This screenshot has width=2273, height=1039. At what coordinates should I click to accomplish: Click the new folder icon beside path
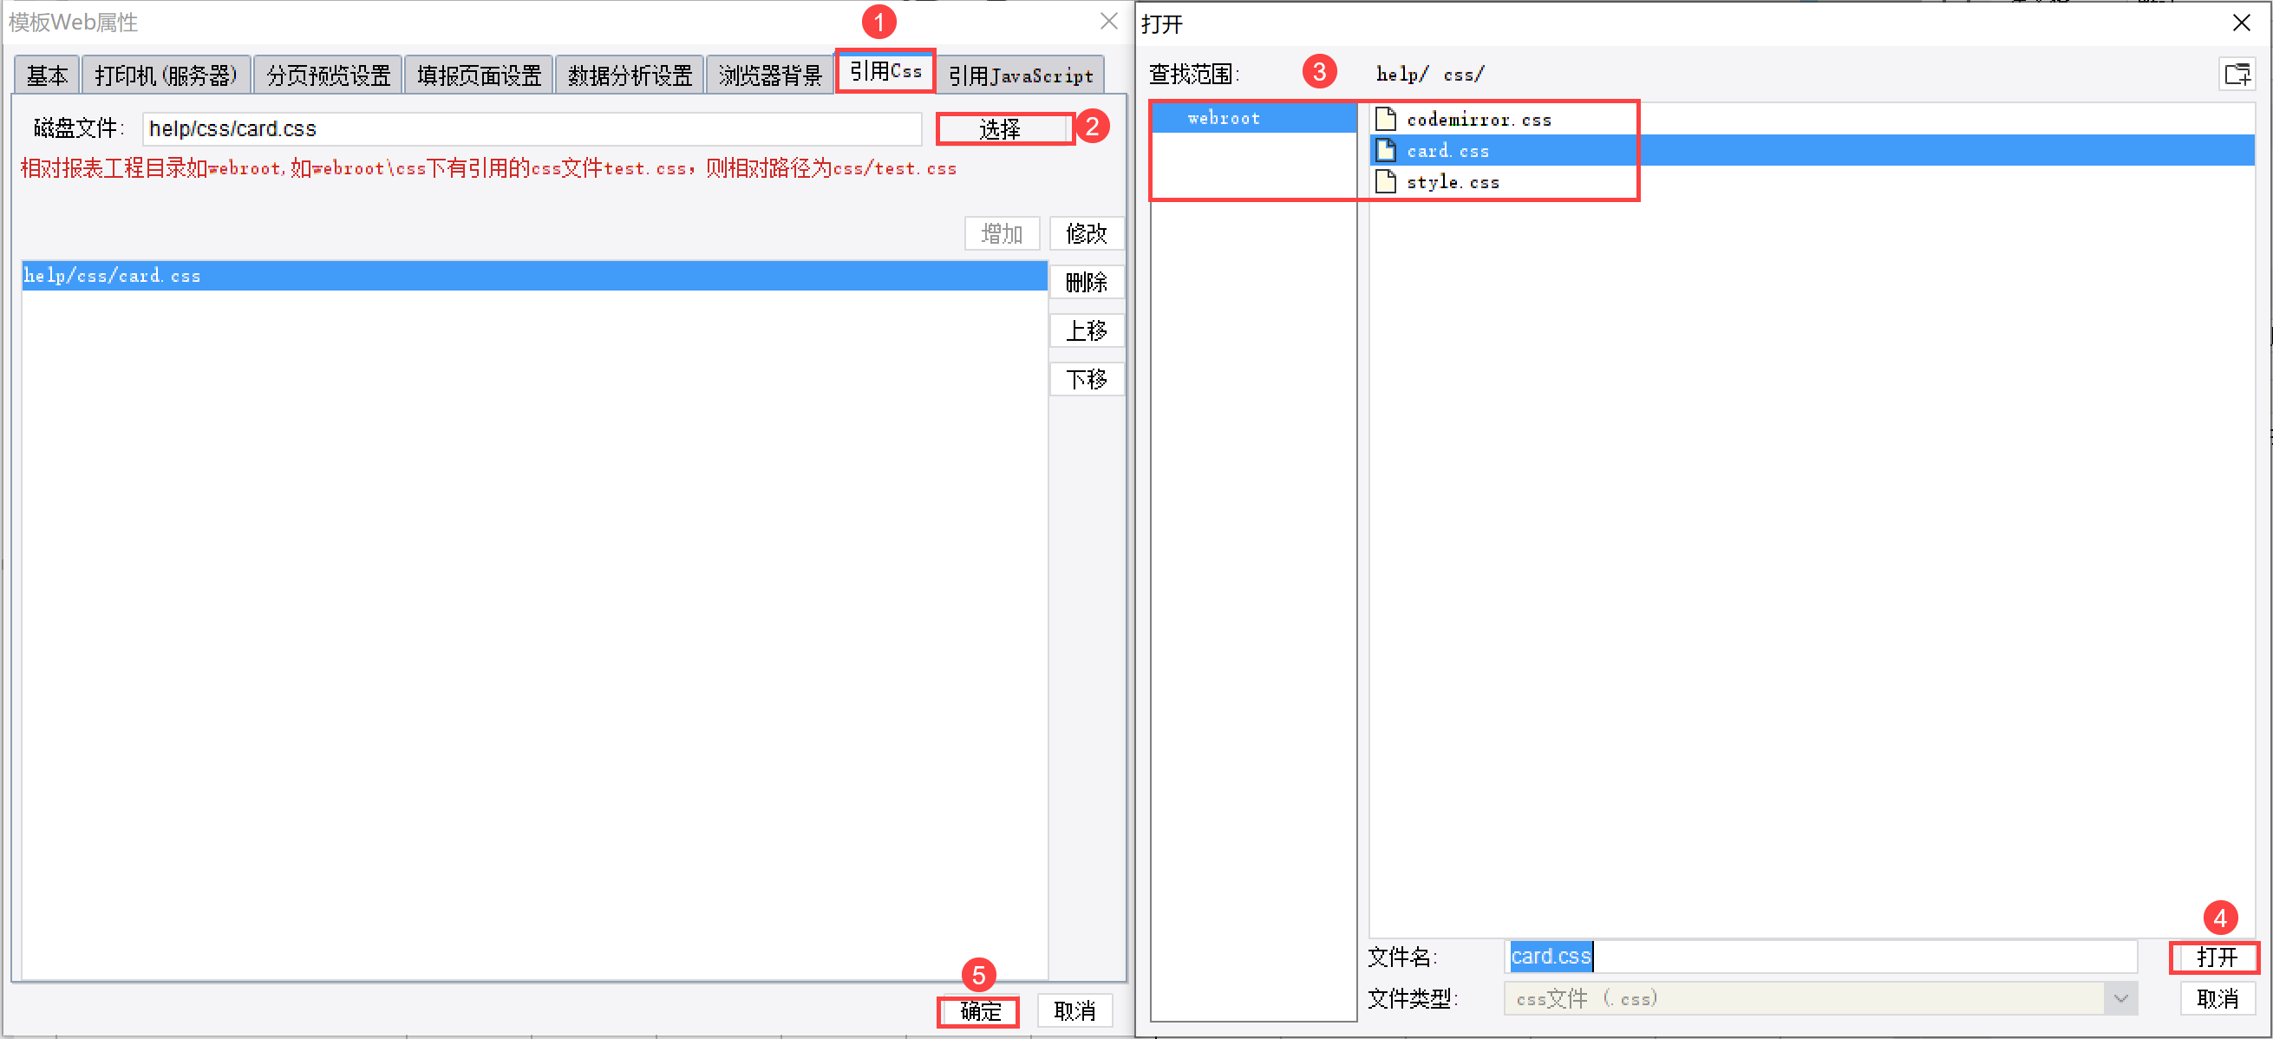(2237, 74)
